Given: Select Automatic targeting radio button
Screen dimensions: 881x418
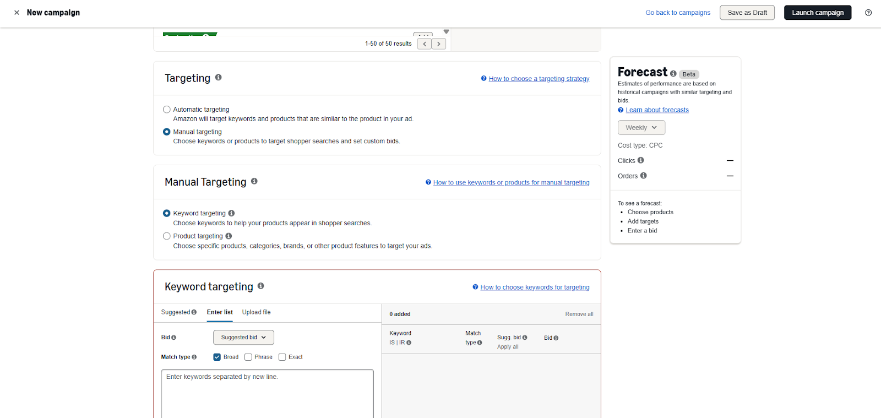Looking at the screenshot, I should click(167, 110).
